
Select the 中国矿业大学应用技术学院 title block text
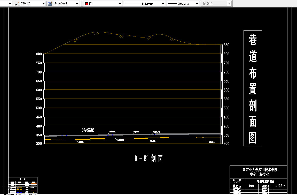coord(258,170)
